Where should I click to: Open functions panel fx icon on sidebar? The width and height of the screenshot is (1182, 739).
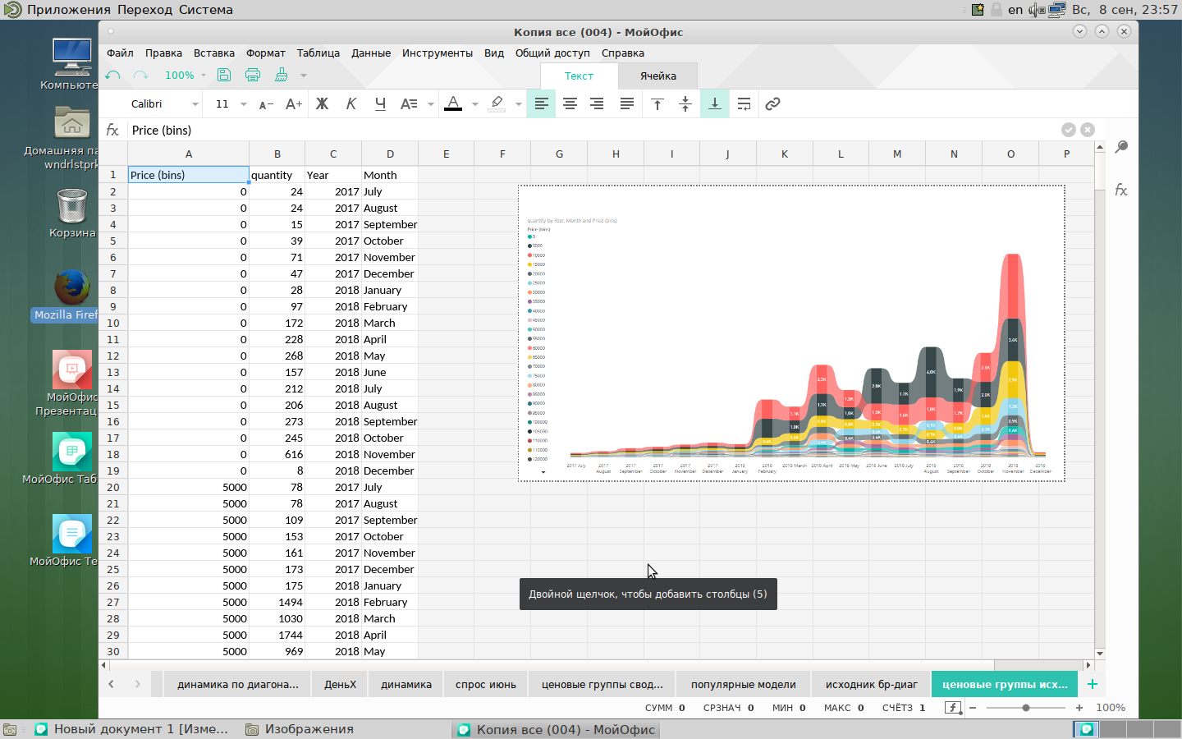pyautogui.click(x=1121, y=190)
